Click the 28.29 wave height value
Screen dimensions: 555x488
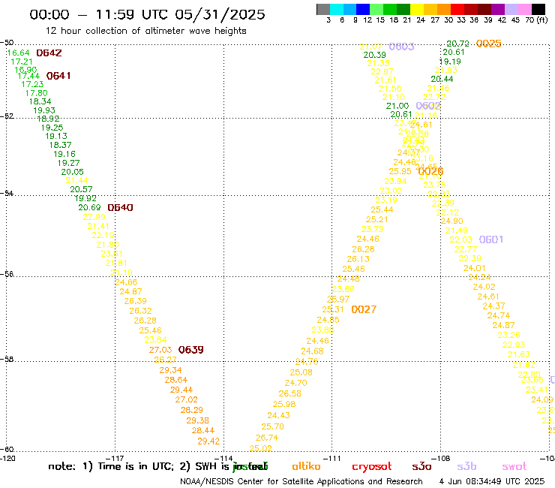pyautogui.click(x=191, y=410)
